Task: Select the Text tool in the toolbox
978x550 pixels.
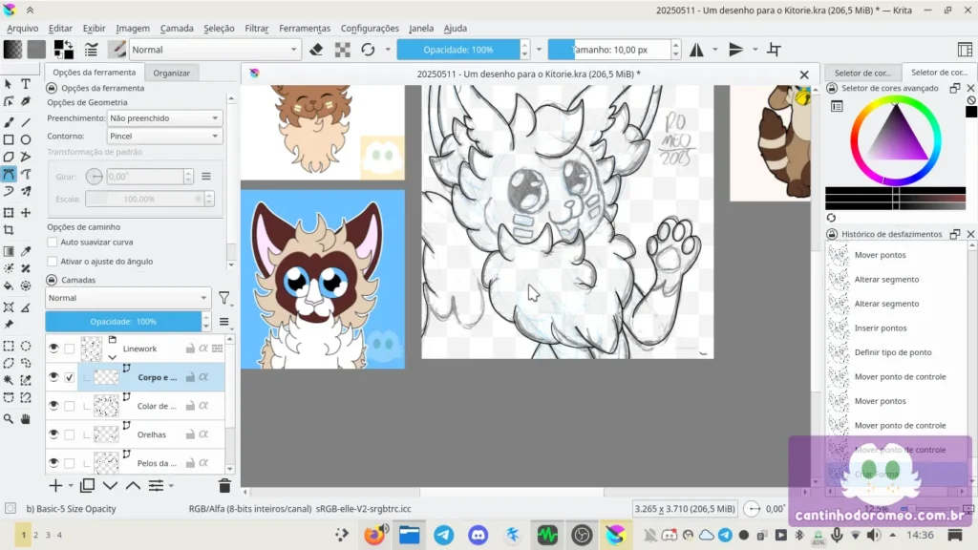Action: pyautogui.click(x=26, y=84)
